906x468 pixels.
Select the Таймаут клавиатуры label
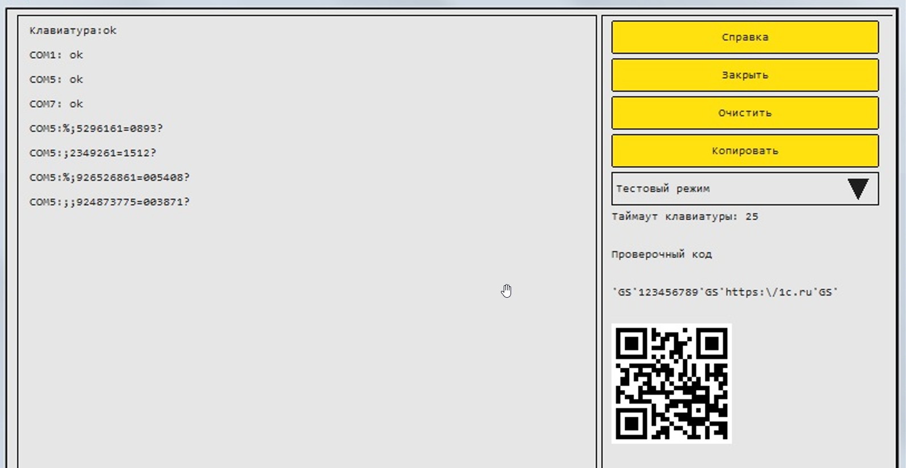pyautogui.click(x=674, y=217)
